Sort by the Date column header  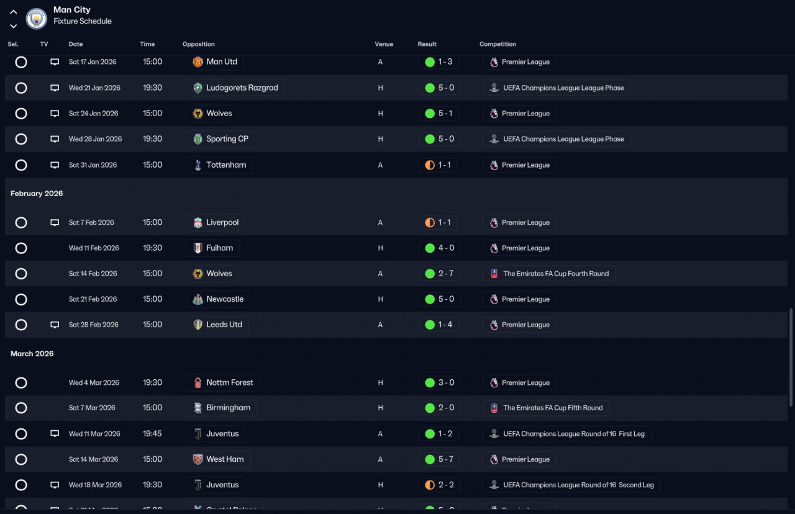[x=76, y=44]
